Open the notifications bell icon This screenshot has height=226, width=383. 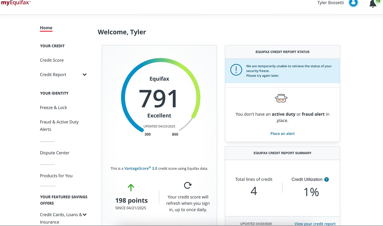pos(373,4)
